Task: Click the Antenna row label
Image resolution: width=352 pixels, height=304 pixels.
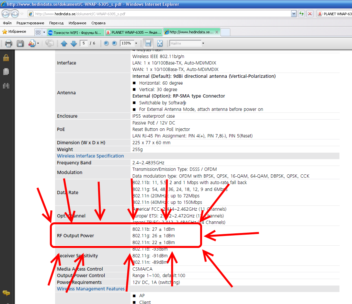Action: [66, 93]
